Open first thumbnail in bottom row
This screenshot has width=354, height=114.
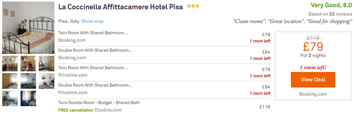coord(10,98)
